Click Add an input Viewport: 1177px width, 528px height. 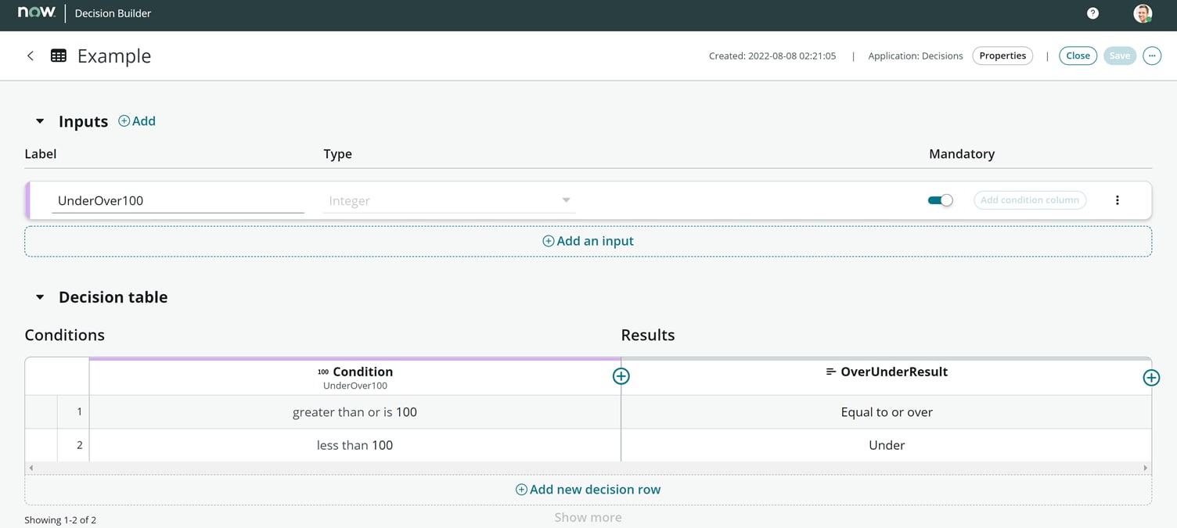pos(588,241)
